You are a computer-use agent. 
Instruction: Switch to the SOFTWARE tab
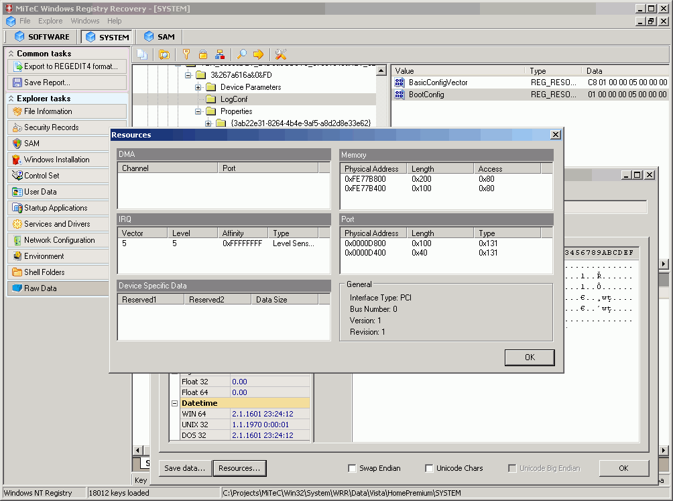click(x=42, y=36)
